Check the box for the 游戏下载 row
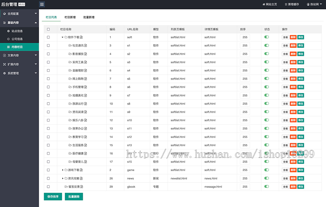The height and width of the screenshot is (207, 326). click(x=48, y=170)
